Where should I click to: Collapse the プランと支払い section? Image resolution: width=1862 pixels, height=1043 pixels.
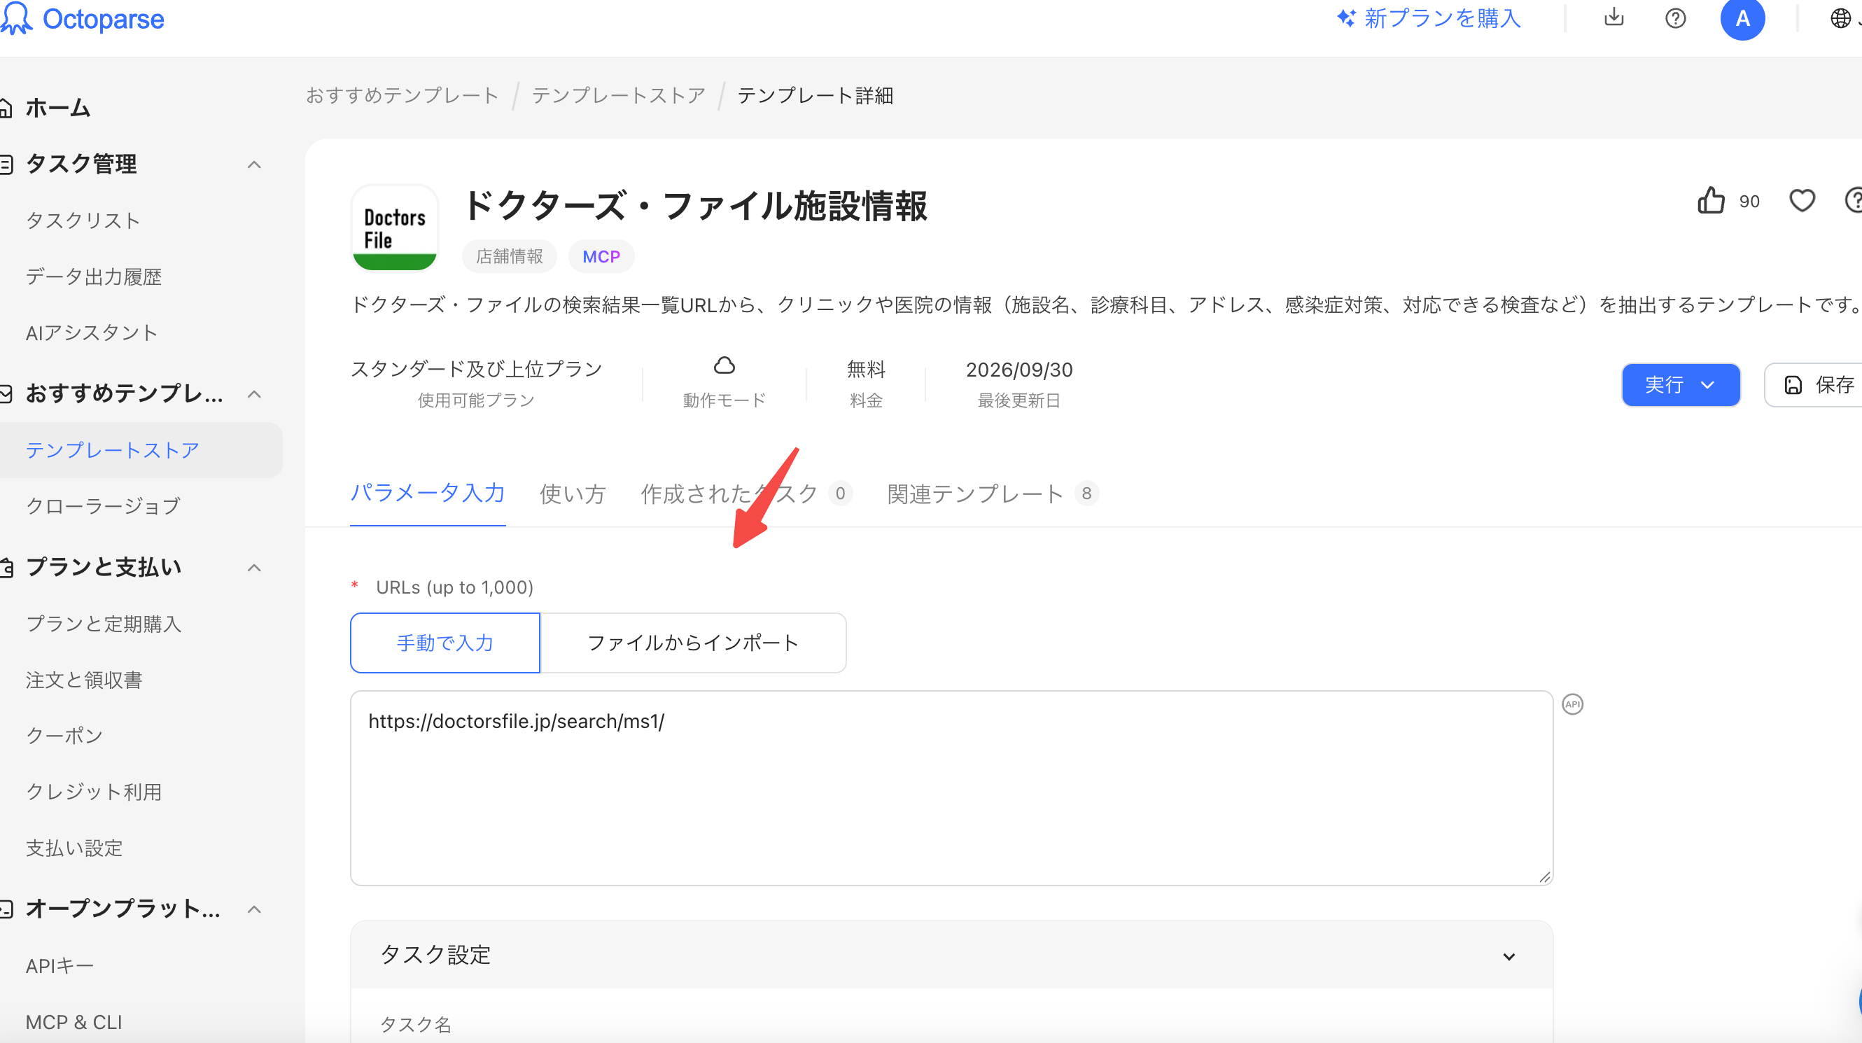[x=253, y=568]
